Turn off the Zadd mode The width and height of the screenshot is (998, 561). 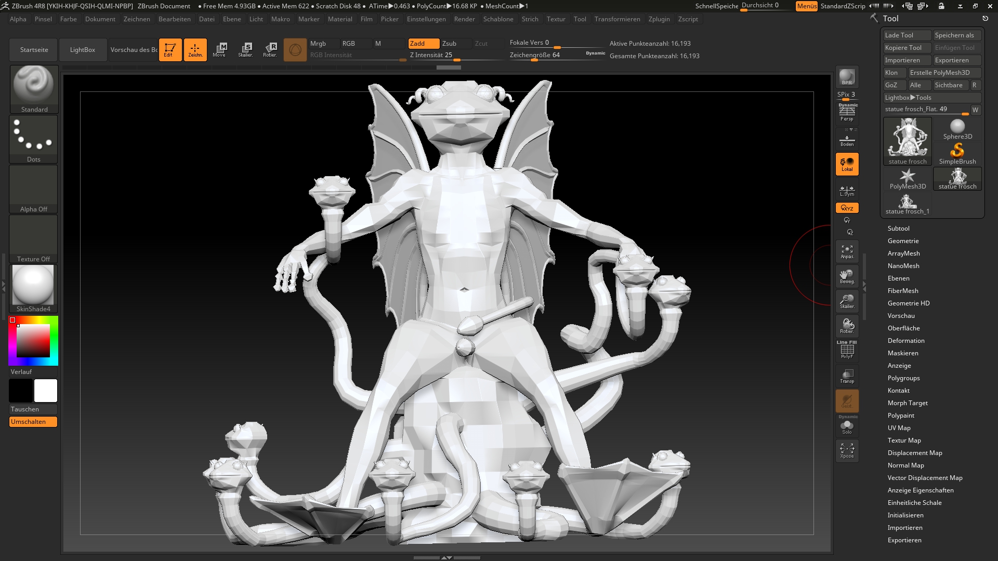(423, 44)
